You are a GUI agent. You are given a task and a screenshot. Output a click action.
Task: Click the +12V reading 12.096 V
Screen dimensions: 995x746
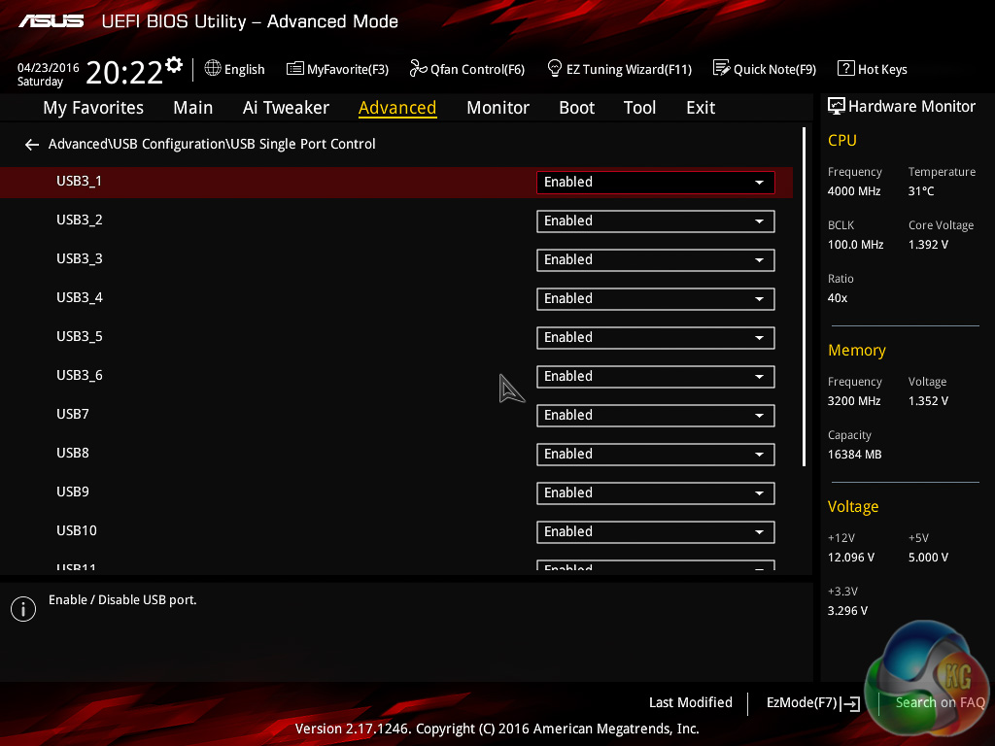[x=851, y=557]
